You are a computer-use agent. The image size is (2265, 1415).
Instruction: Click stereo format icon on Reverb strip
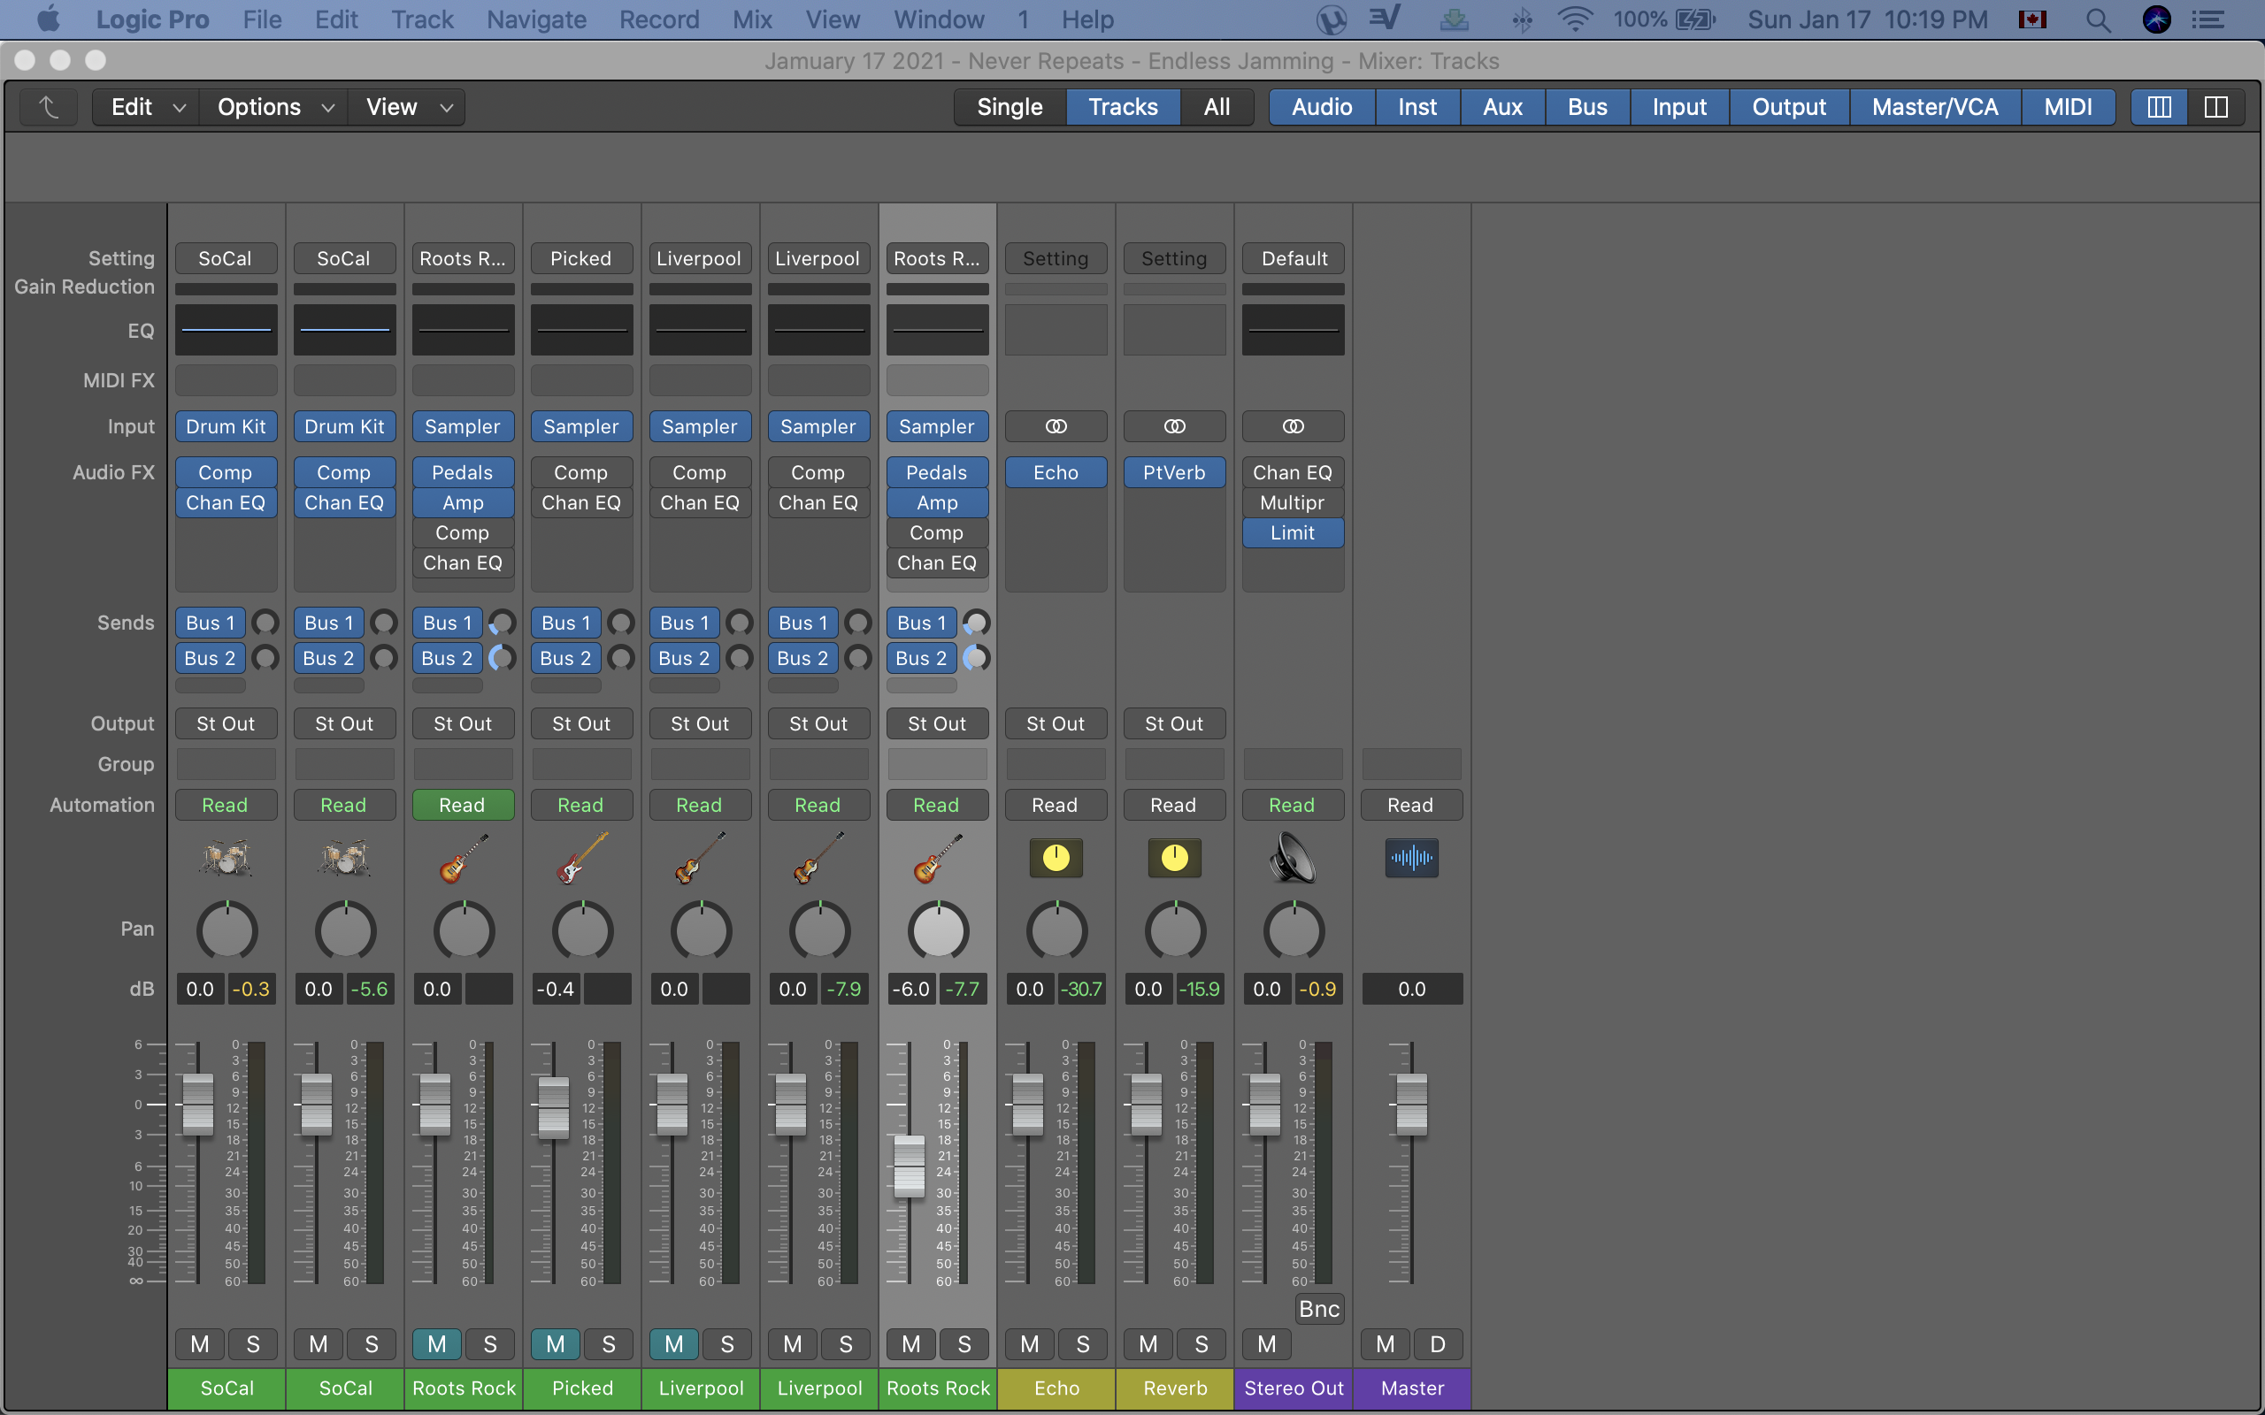point(1175,427)
